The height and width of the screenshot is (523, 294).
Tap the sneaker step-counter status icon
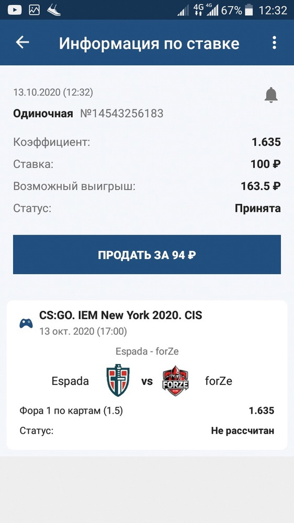pos(54,10)
